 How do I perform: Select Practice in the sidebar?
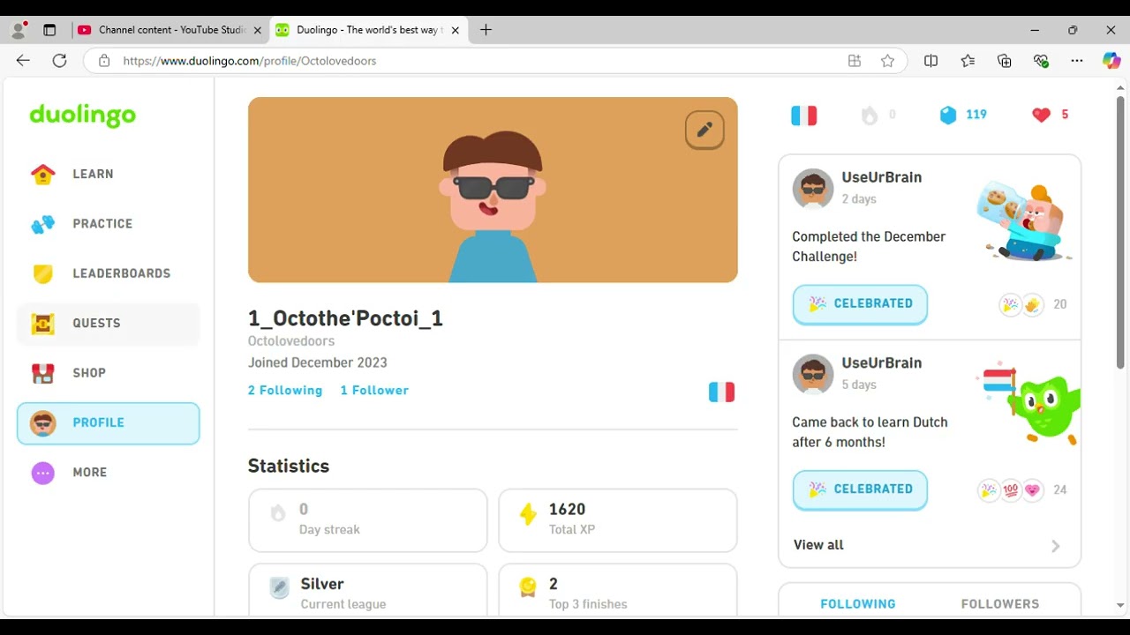tap(109, 224)
